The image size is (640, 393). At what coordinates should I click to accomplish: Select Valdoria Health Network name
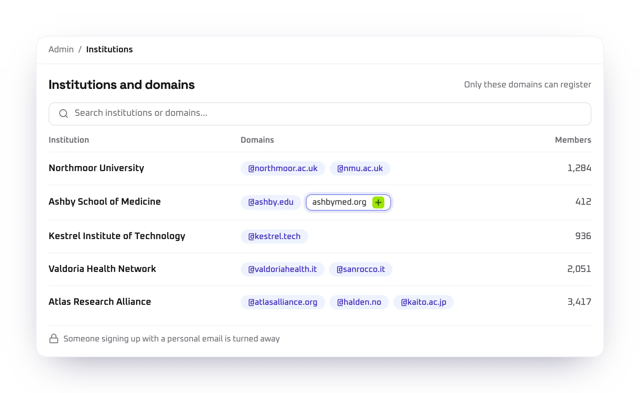coord(102,269)
